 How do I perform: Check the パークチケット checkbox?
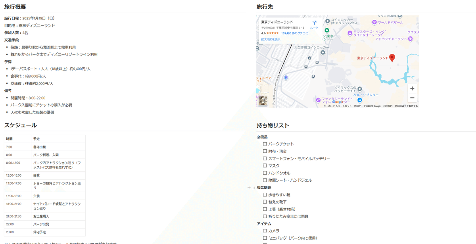pos(265,144)
